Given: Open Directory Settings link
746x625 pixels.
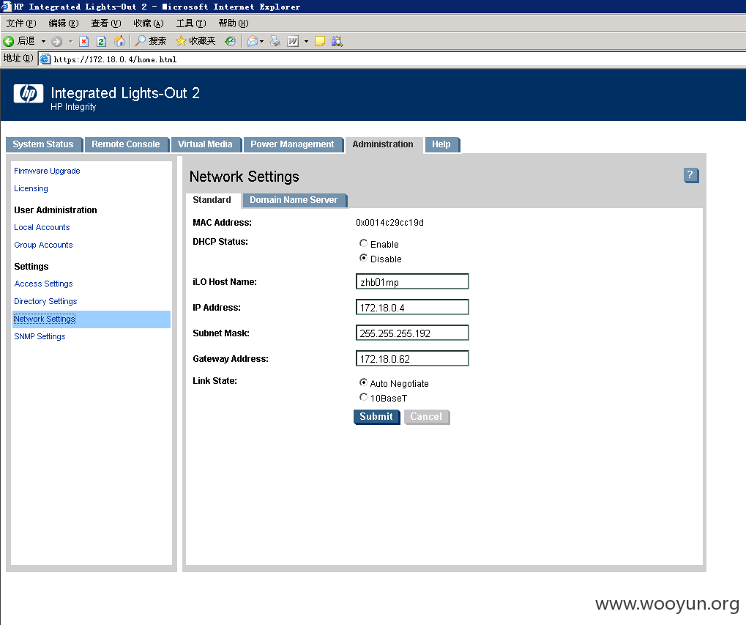Looking at the screenshot, I should [45, 301].
